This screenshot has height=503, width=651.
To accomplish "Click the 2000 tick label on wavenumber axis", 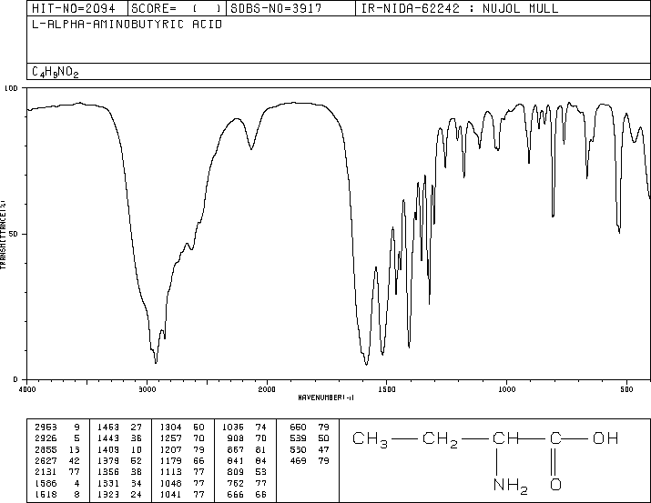I will pos(267,389).
